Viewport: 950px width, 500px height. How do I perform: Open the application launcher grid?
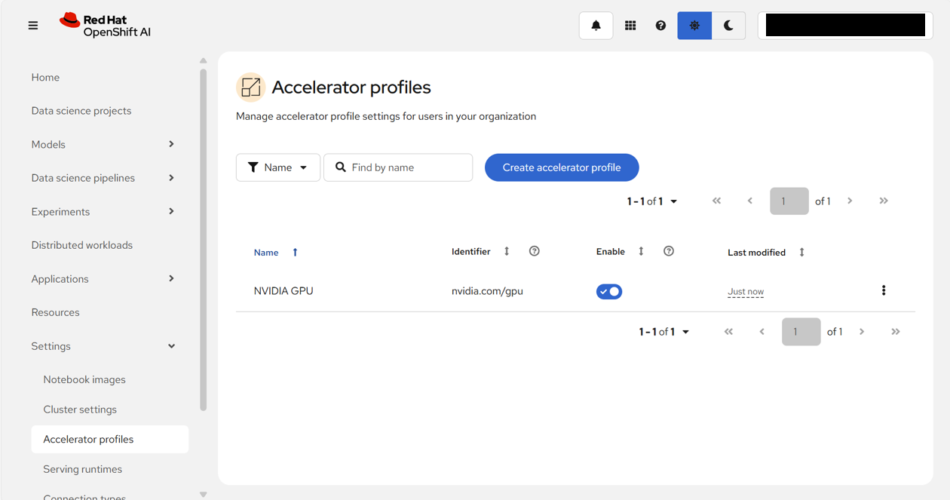630,26
